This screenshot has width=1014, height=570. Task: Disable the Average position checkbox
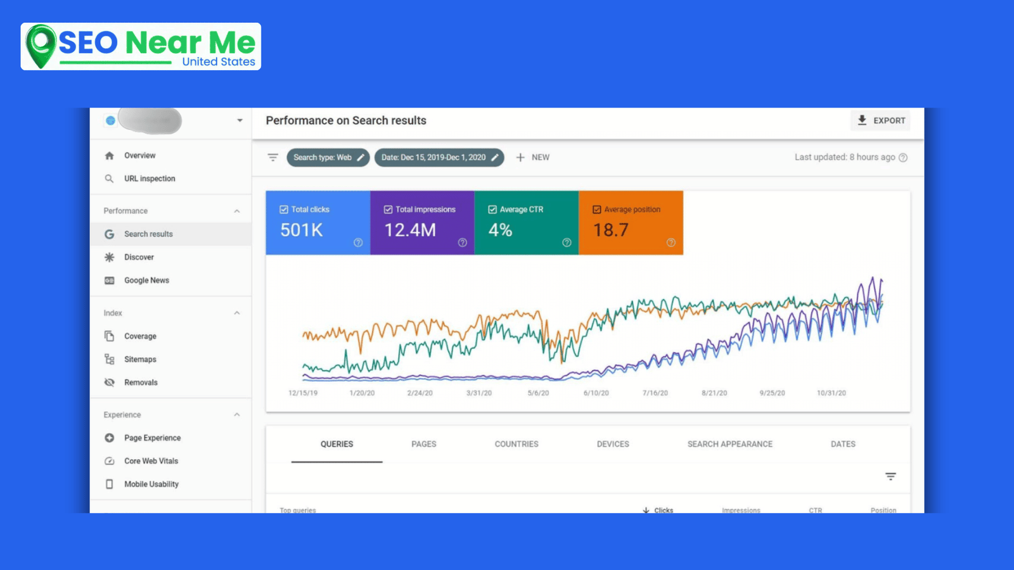[596, 210]
